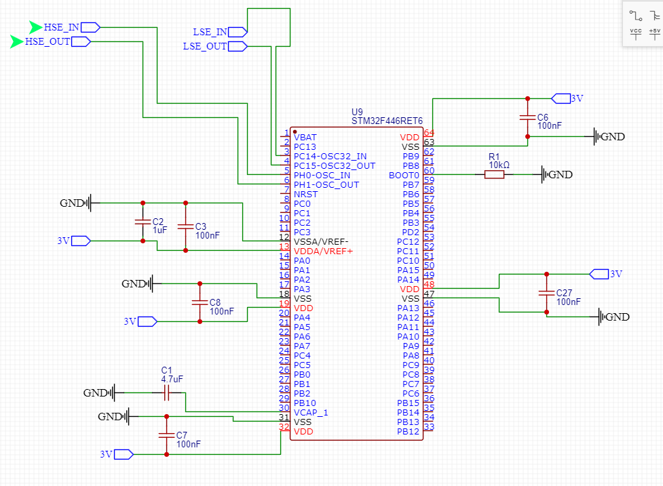Select the C2 capacitor symbol

click(x=143, y=222)
